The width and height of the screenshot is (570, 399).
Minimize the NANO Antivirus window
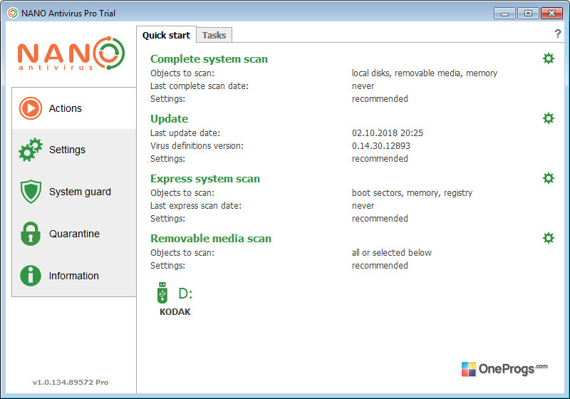[504, 14]
